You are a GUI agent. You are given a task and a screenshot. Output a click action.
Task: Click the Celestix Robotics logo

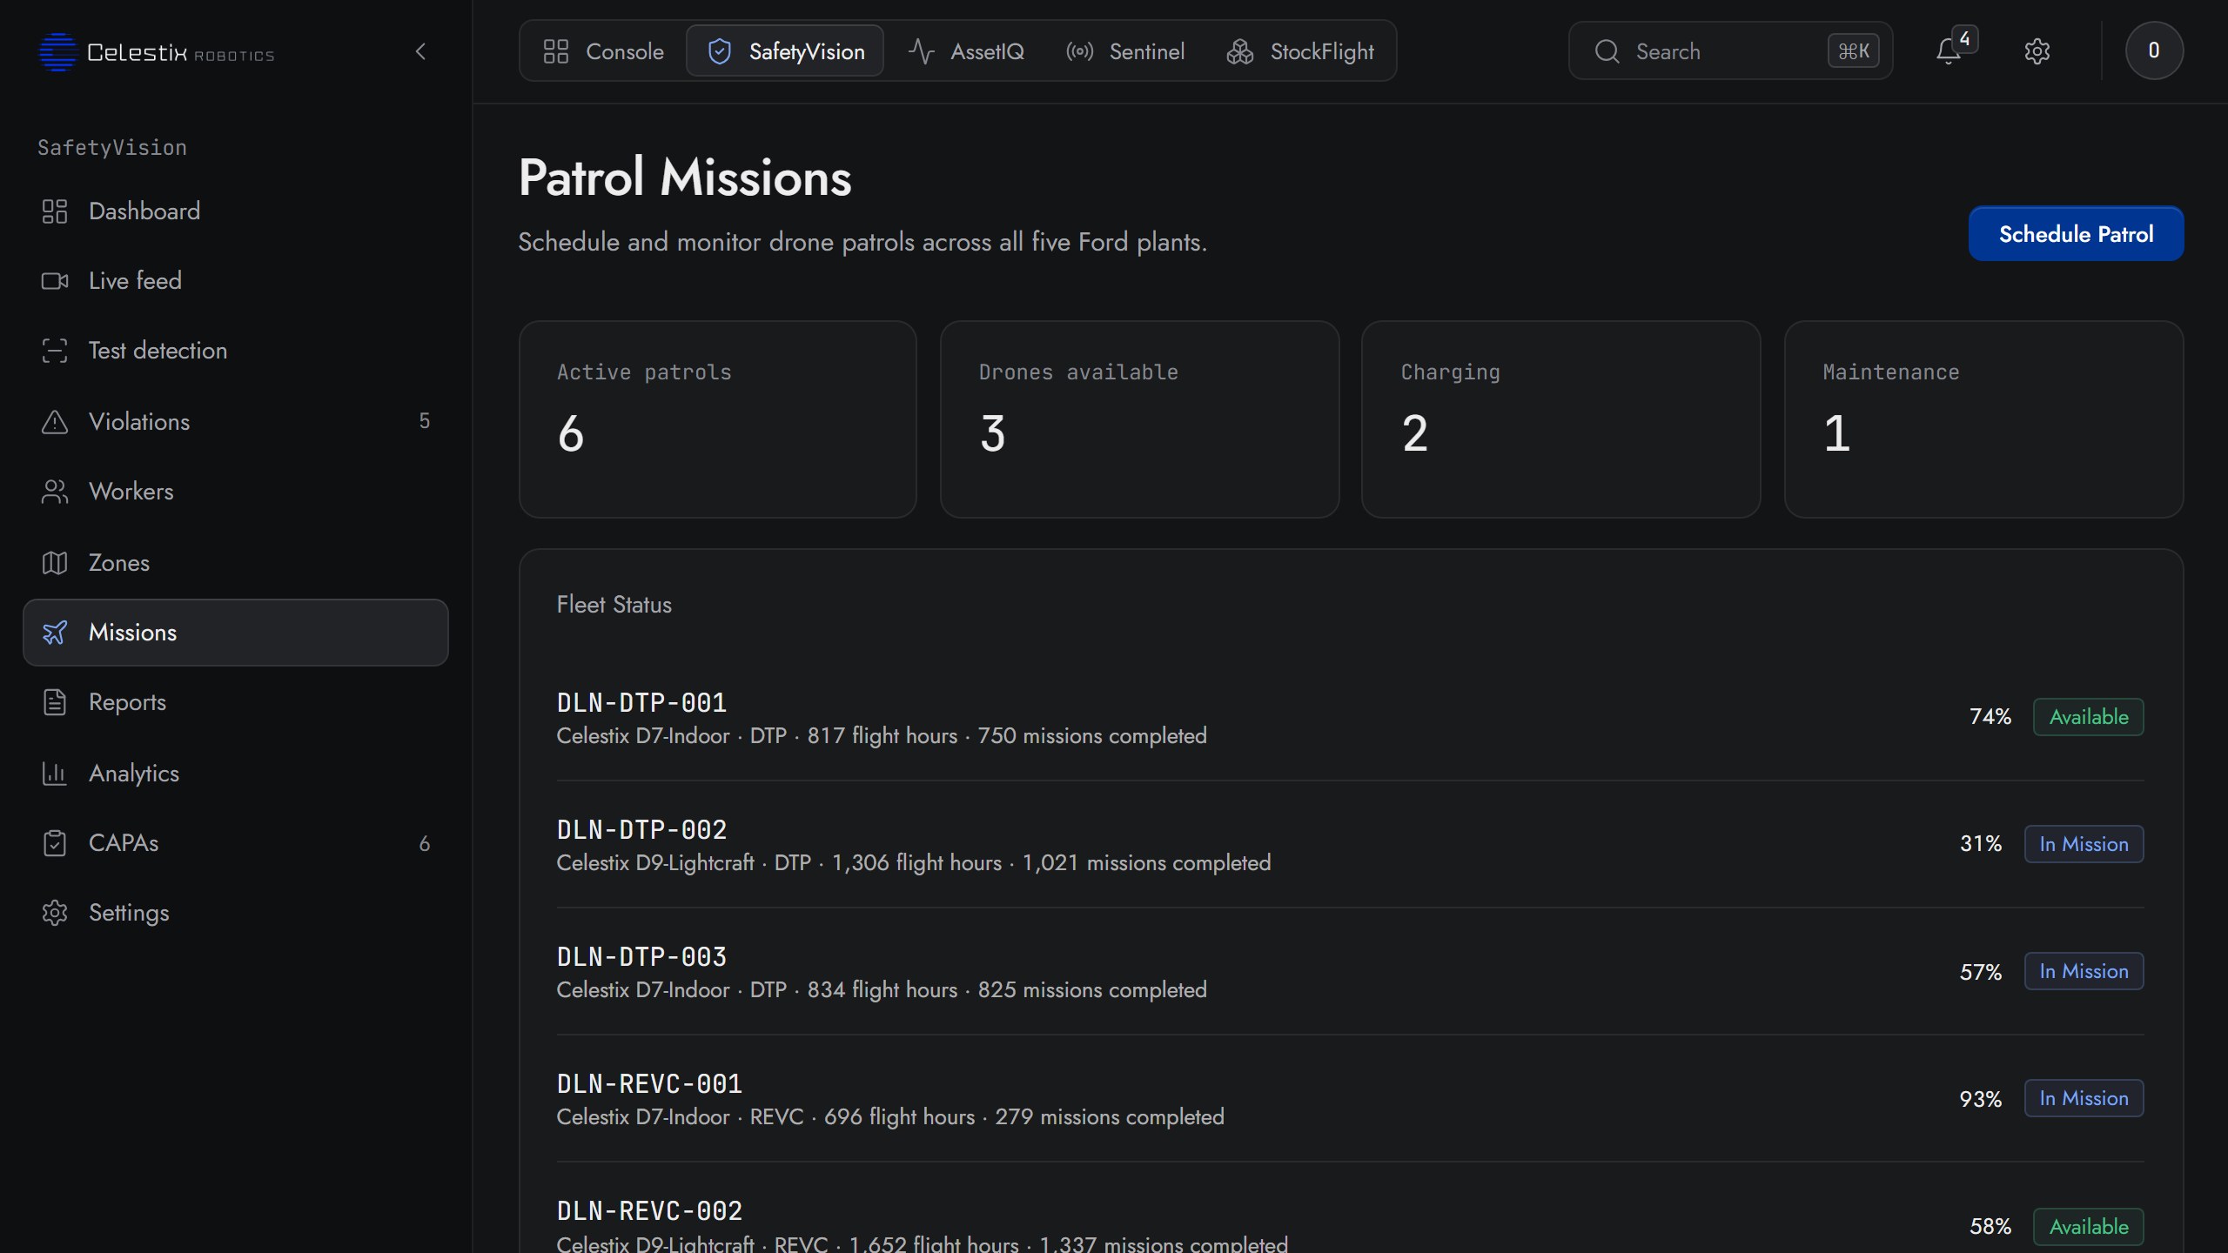pos(157,52)
